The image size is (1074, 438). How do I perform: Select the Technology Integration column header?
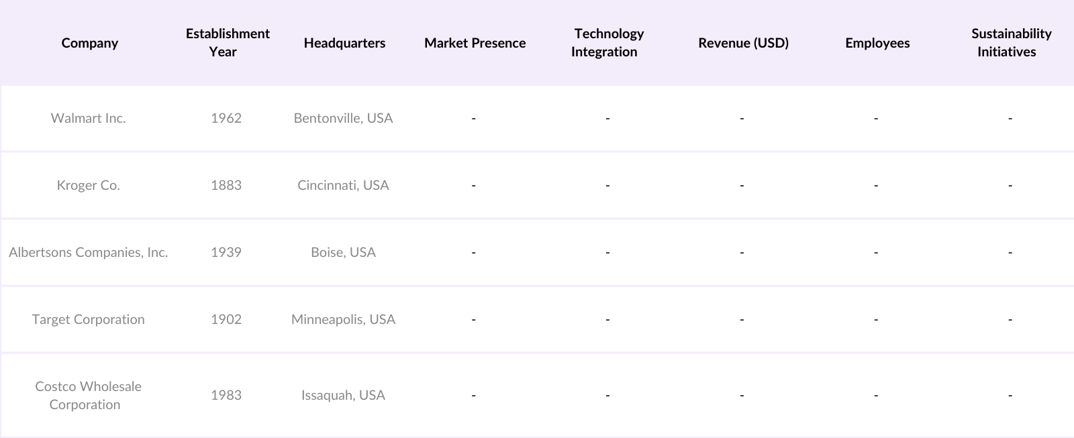tap(607, 42)
